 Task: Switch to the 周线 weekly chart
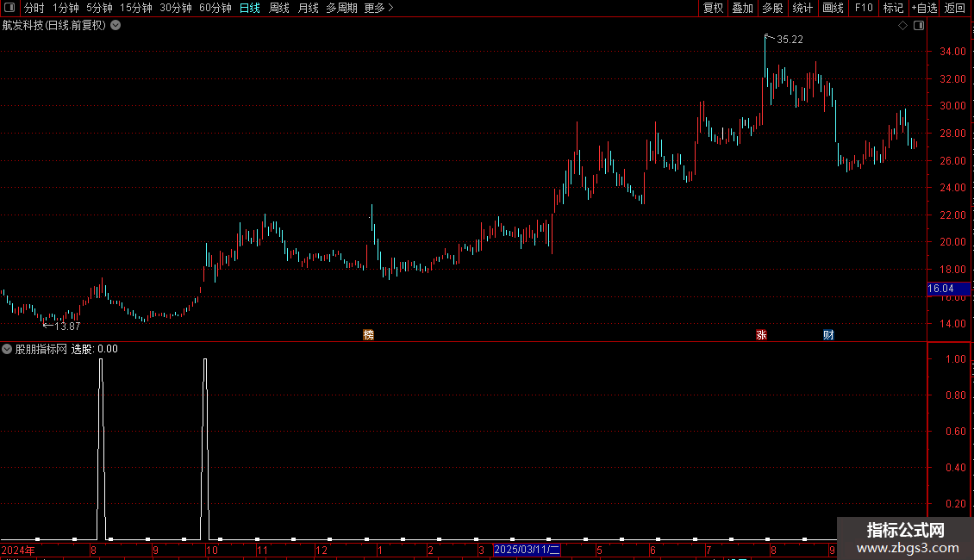279,8
